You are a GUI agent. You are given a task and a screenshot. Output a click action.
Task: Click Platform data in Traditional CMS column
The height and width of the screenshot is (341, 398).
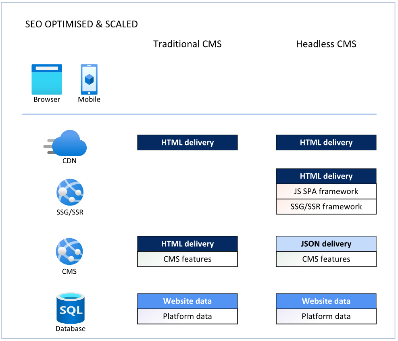[x=187, y=316]
